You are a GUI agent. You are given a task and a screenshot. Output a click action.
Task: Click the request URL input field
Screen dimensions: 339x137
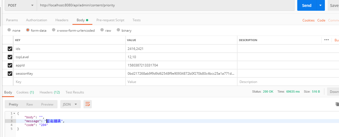click(x=165, y=5)
